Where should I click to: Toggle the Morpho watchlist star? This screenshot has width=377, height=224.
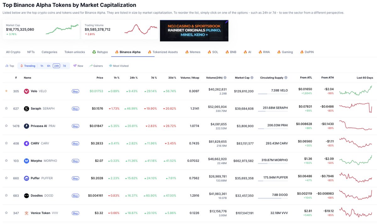point(6,161)
